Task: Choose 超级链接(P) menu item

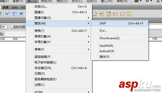Action: (x=59, y=57)
